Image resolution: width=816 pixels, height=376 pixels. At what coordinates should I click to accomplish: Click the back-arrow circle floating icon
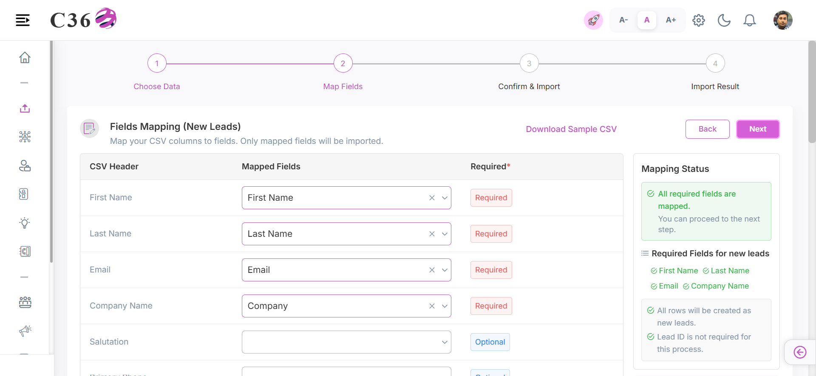800,352
